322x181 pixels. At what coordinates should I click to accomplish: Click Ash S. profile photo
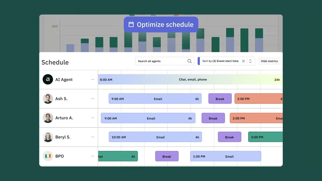(x=48, y=99)
